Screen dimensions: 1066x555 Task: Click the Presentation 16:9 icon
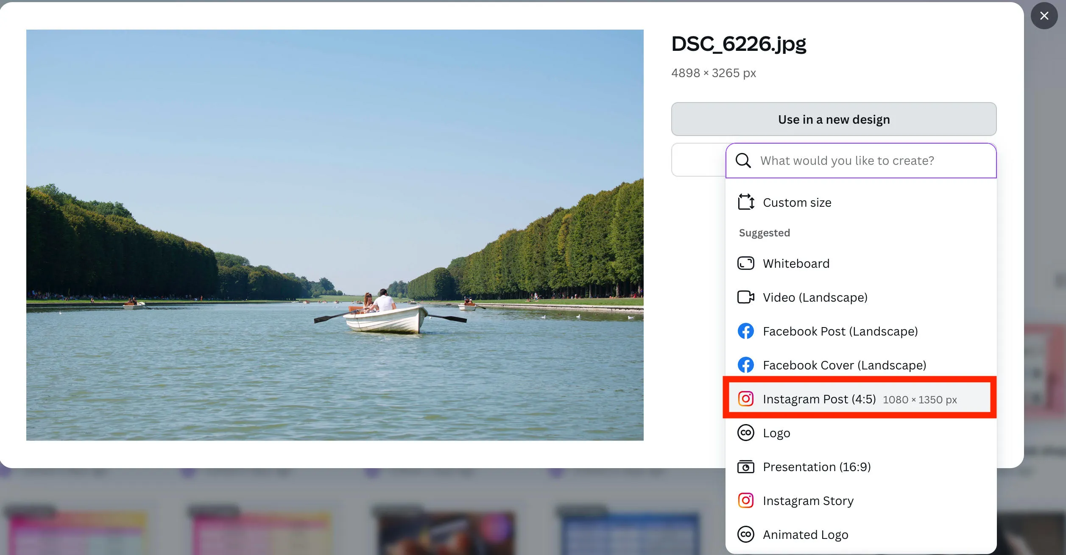click(x=746, y=467)
